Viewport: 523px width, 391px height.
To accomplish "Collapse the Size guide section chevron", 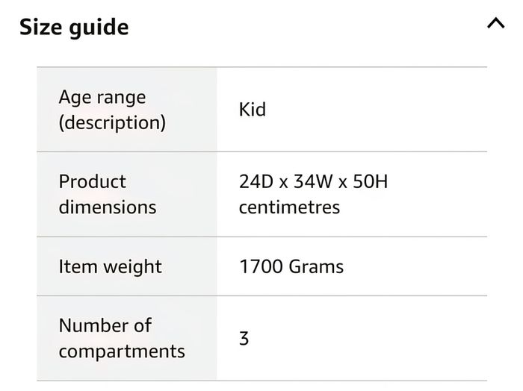I will 496,23.
